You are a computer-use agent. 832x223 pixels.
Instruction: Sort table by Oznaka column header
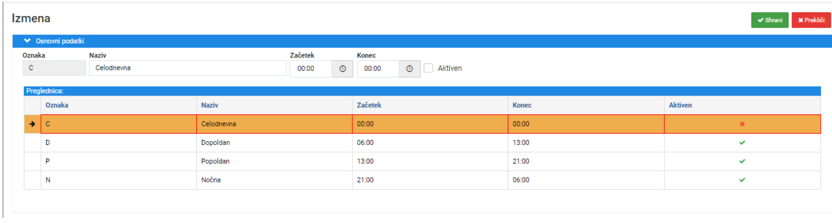click(x=57, y=105)
